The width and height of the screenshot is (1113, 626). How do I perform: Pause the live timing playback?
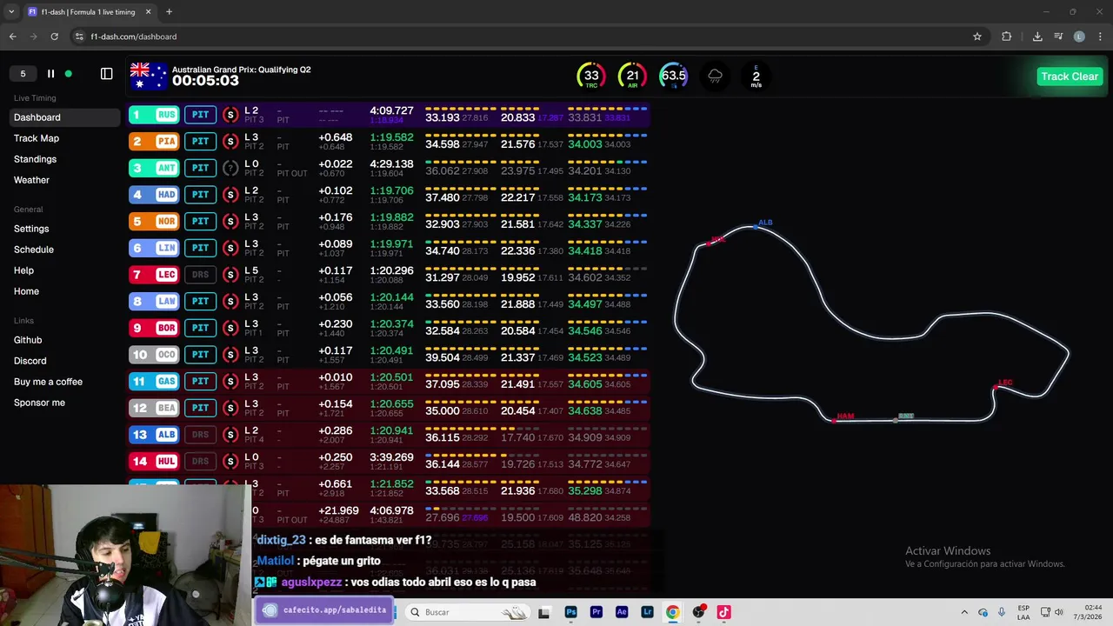click(x=50, y=74)
